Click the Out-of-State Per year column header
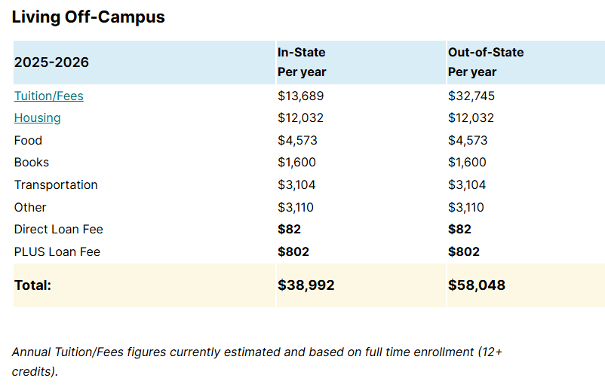The width and height of the screenshot is (605, 387). click(x=485, y=62)
